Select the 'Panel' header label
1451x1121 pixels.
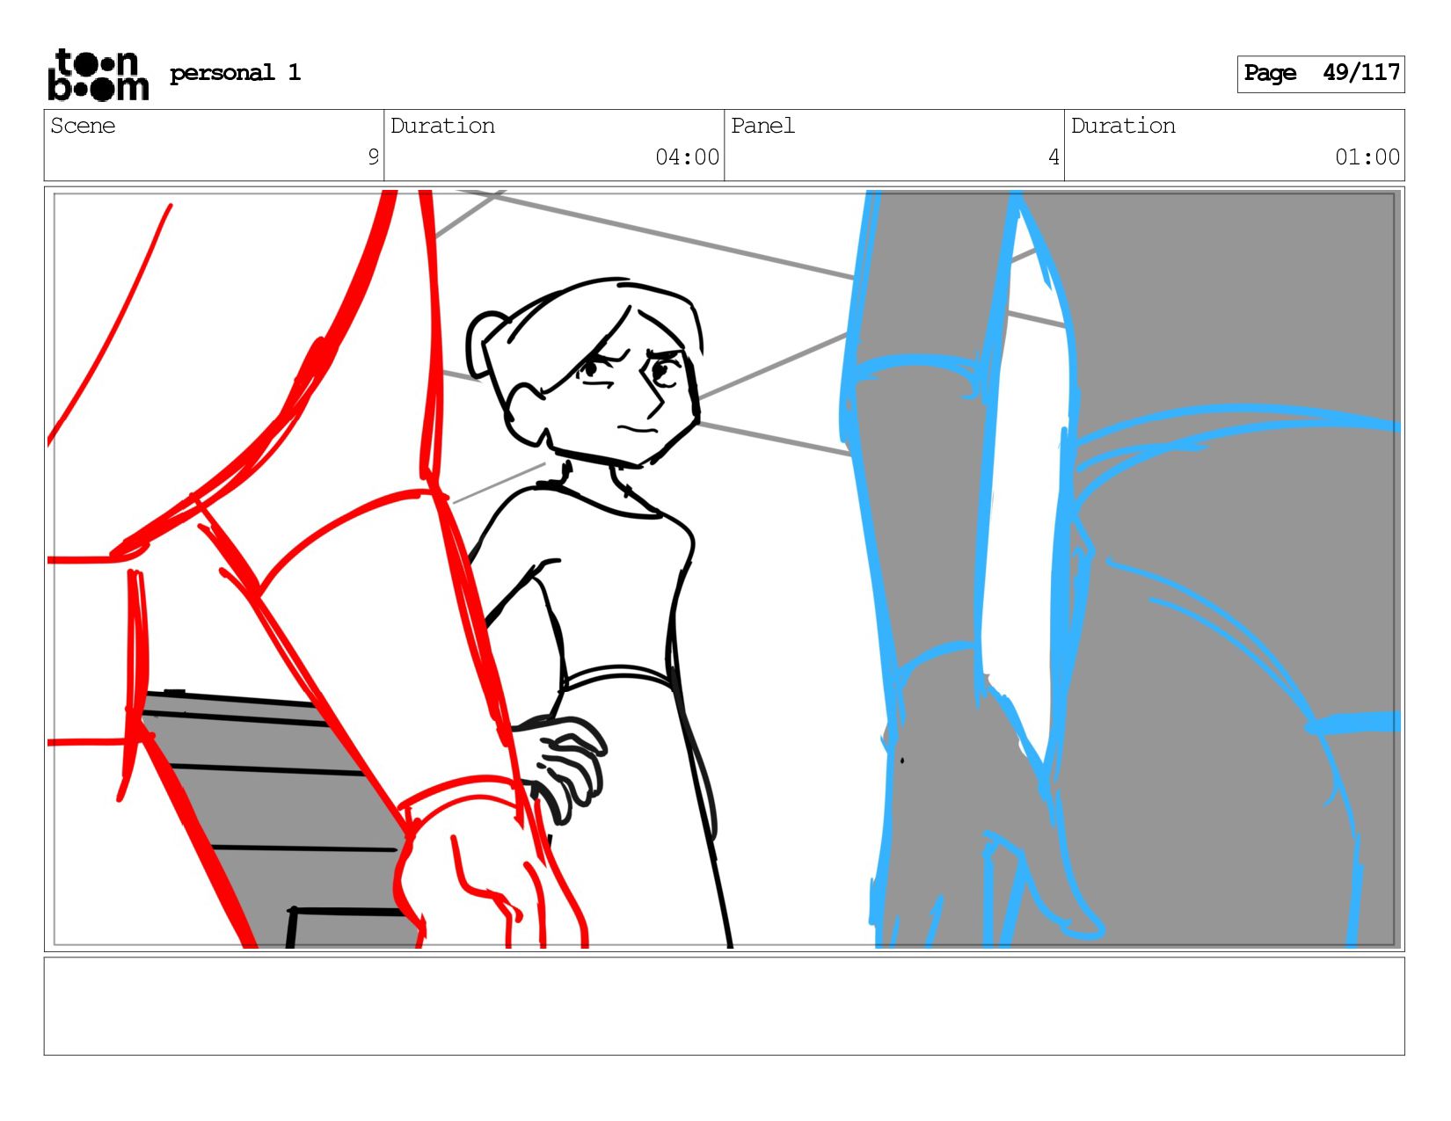[762, 126]
